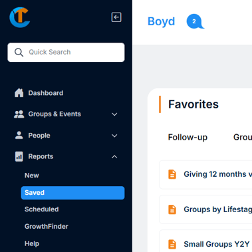Focus the Quick Search input field

[x=66, y=53]
